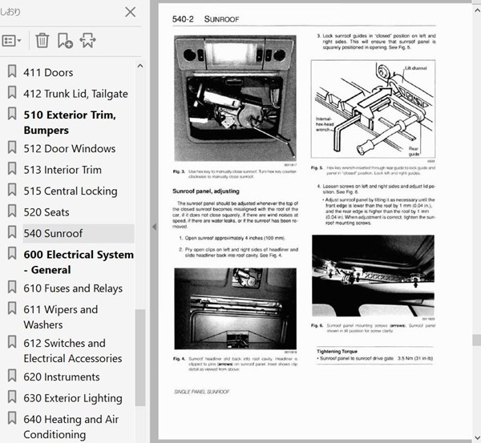Click the 'Sunroof panel, adjusting' heading

coord(206,191)
